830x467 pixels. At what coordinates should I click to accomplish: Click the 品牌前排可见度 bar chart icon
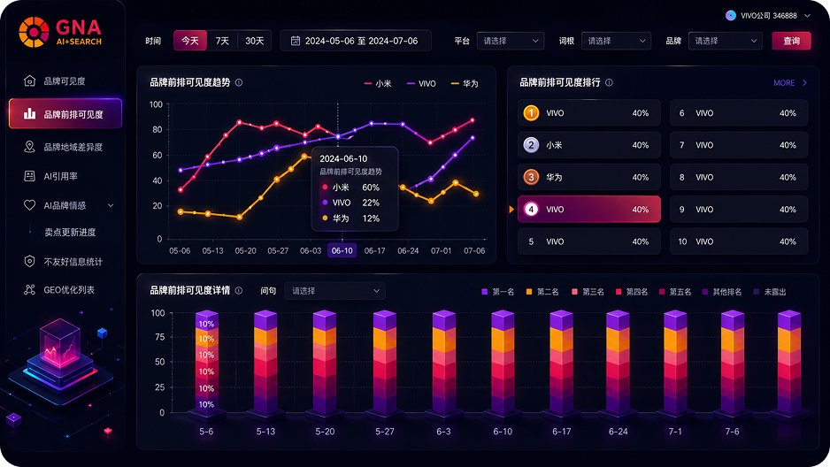30,114
